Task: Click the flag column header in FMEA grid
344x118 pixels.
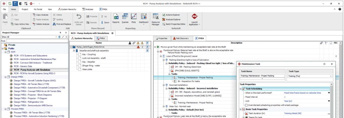Action: pyautogui.click(x=326, y=43)
